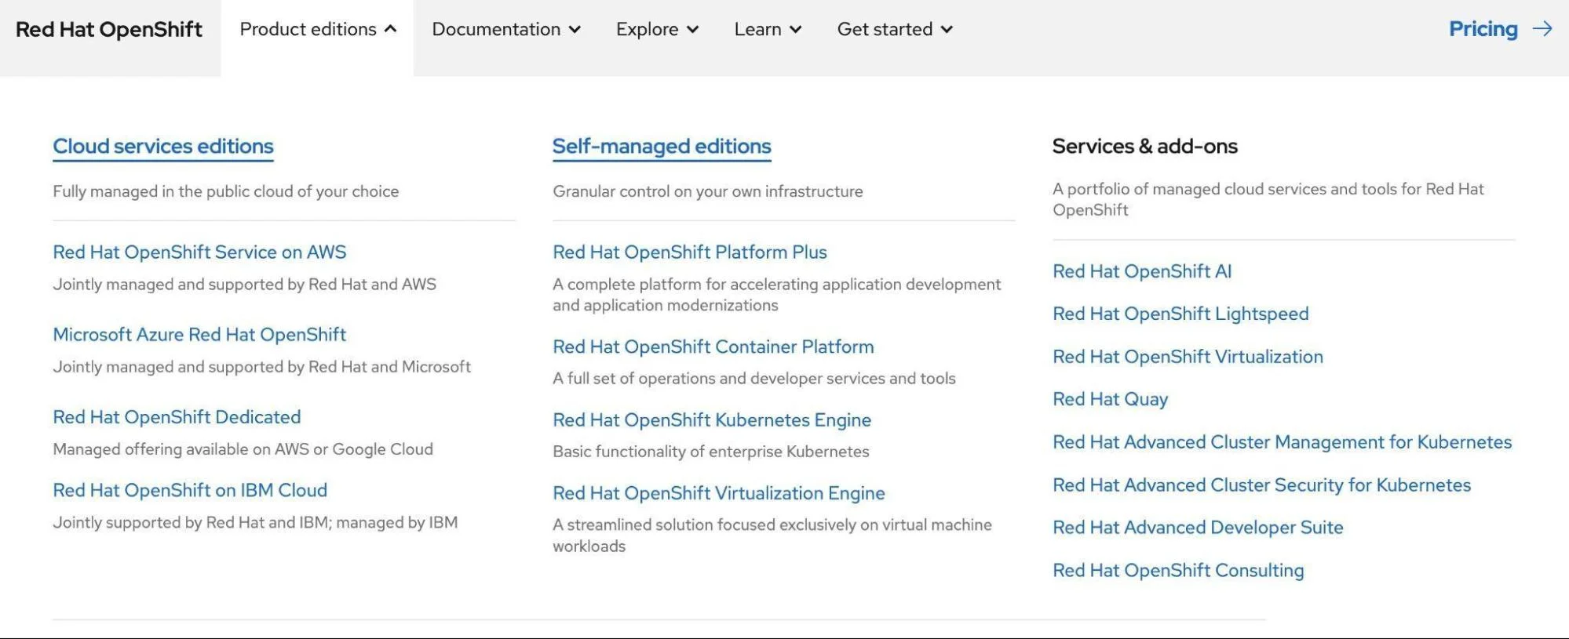
Task: Open Microsoft Azure Red Hat OpenShift
Action: 199,334
